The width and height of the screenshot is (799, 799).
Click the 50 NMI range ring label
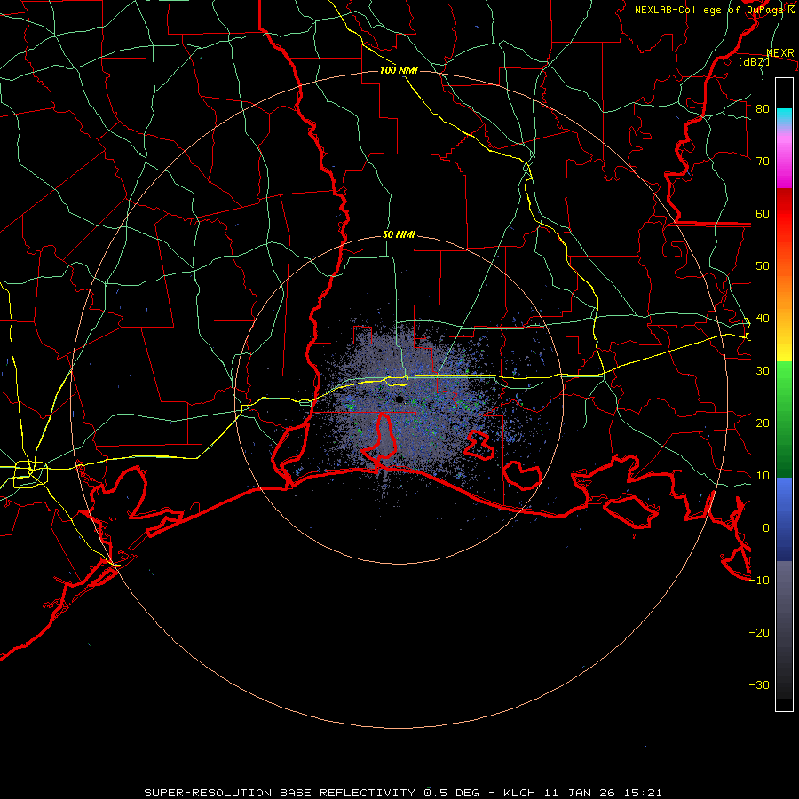tap(399, 235)
